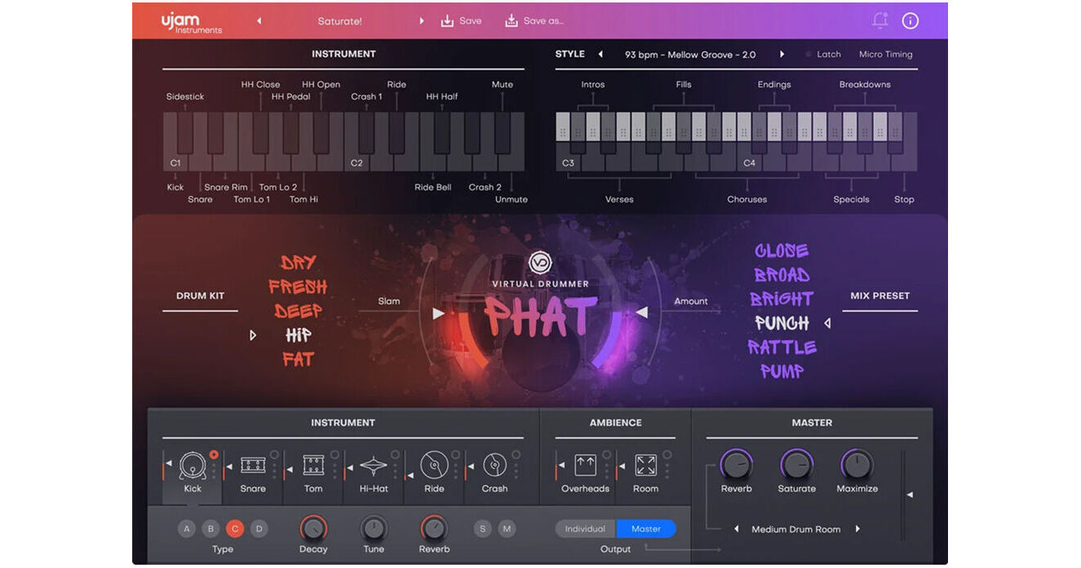The height and width of the screenshot is (568, 1081).
Task: Toggle the Ride channel indicator
Action: (455, 455)
